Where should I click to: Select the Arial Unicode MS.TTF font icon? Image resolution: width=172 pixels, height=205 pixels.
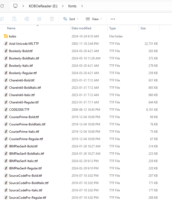pos(6,43)
